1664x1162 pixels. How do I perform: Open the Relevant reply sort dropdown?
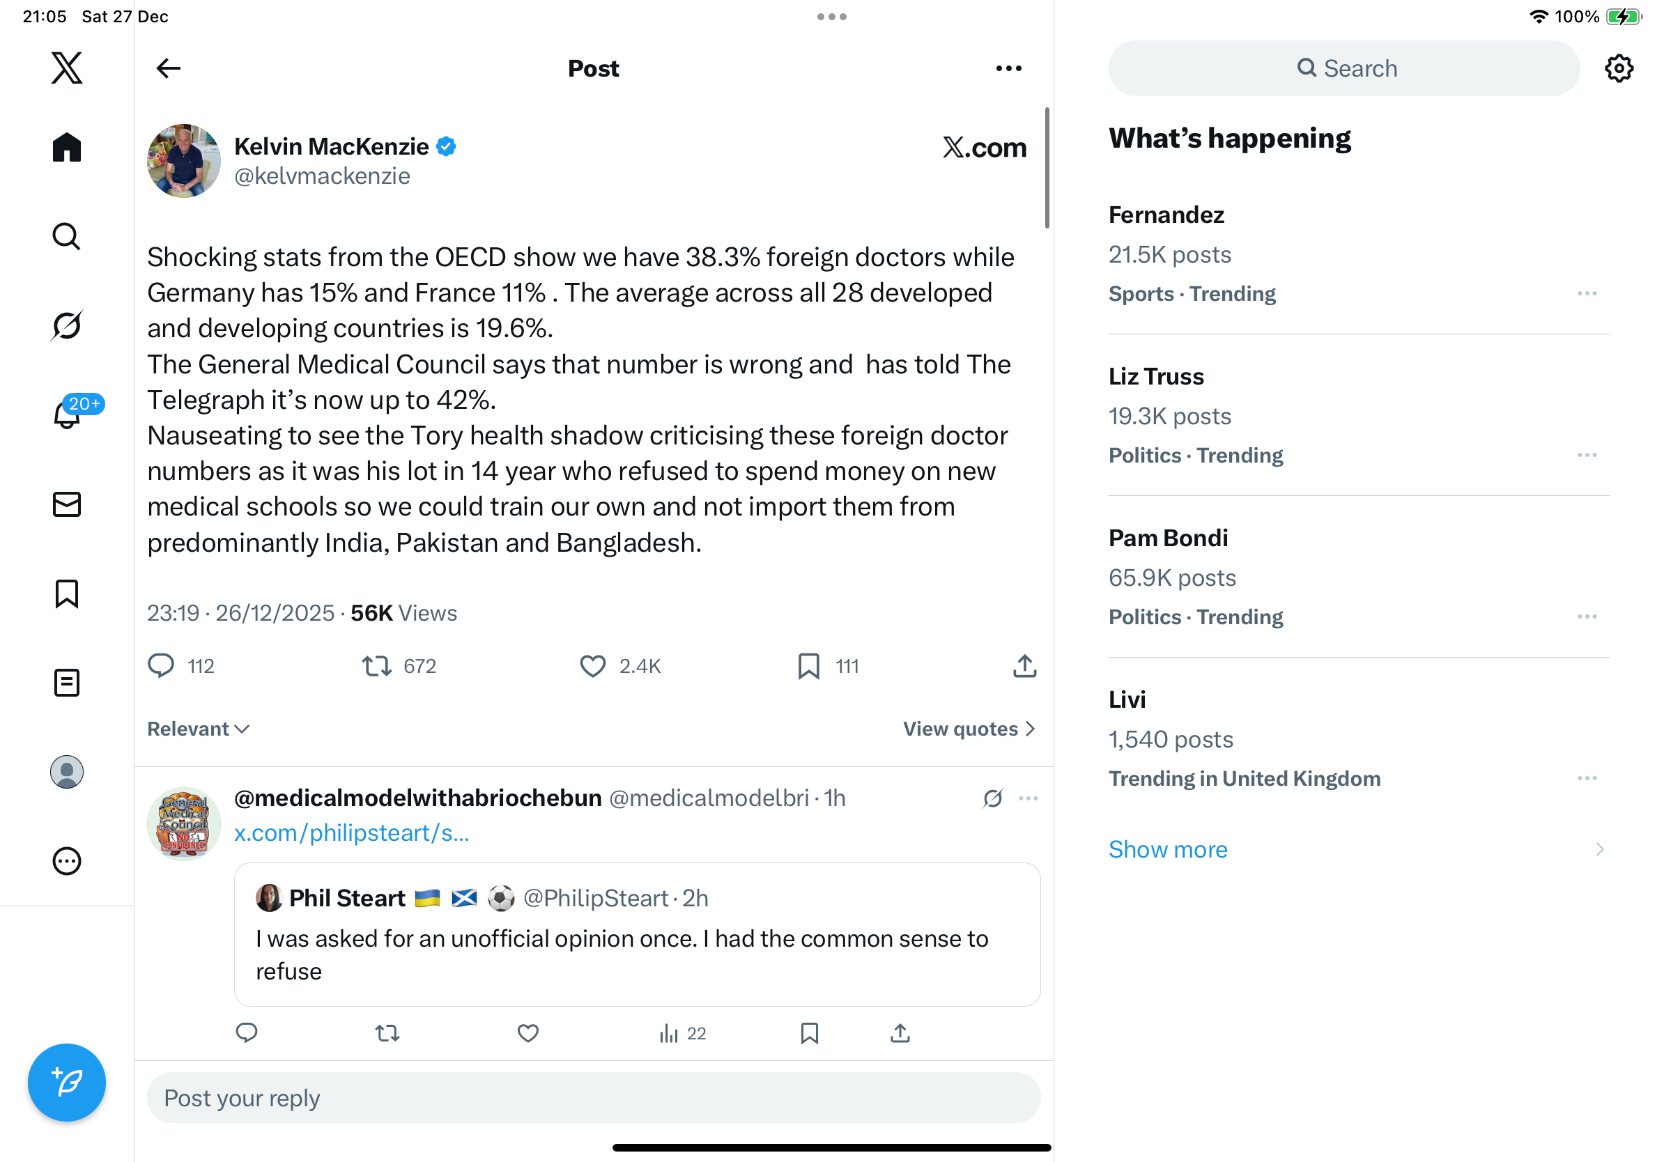(x=198, y=729)
